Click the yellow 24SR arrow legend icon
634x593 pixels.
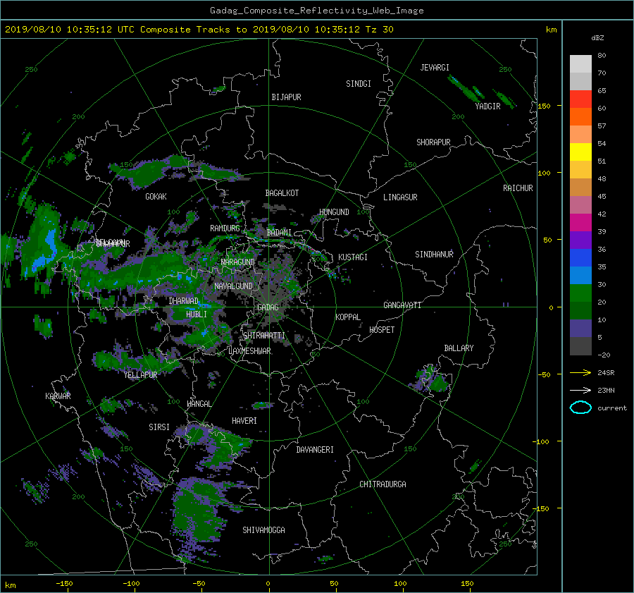[580, 372]
